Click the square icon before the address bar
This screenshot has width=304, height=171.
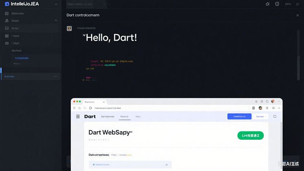coord(90,108)
